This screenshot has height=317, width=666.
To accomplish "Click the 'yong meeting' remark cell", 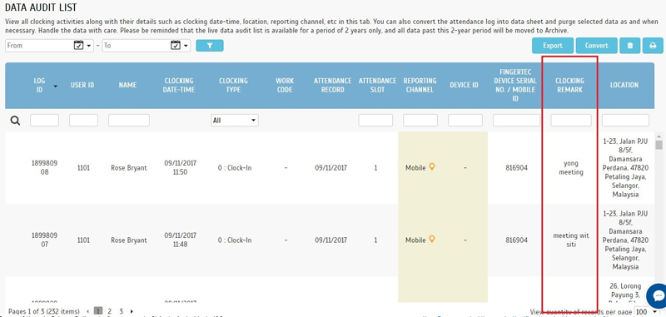I will tap(571, 168).
